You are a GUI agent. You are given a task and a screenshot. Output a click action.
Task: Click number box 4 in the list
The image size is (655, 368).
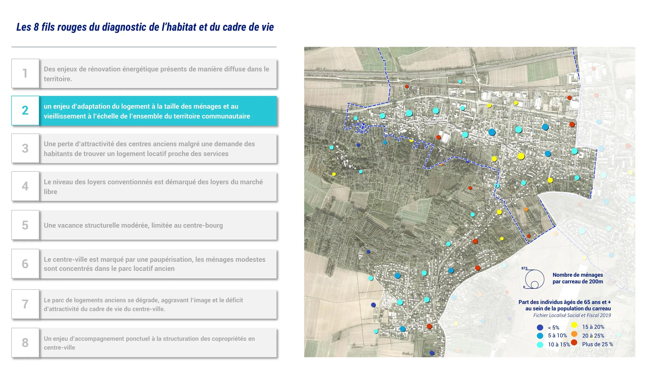[25, 186]
